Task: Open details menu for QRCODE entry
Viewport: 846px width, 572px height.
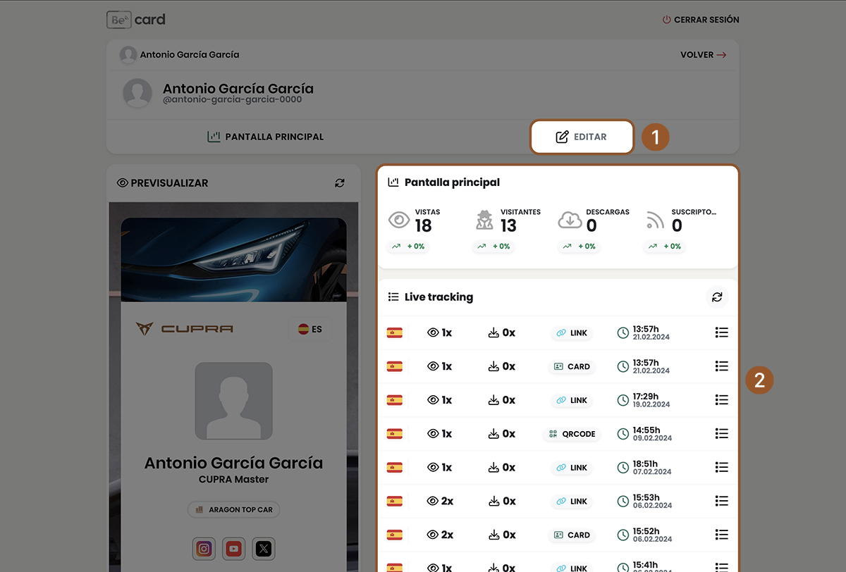Action: [721, 434]
